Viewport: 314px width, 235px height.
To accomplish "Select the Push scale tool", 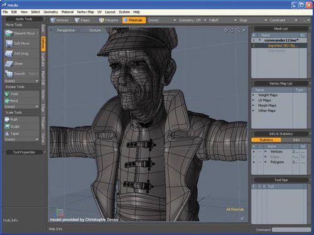I will point(22,120).
